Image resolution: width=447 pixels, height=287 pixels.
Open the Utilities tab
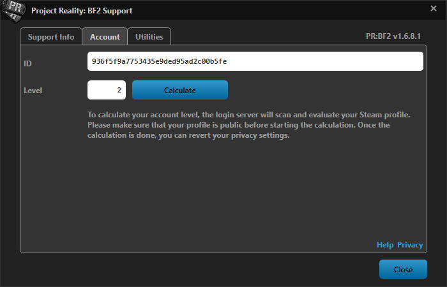point(149,37)
